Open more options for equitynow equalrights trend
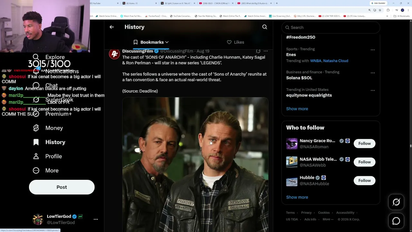This screenshot has height=232, width=412. 373,90
